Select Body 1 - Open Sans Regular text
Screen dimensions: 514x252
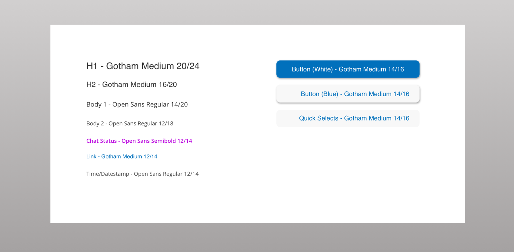click(137, 105)
